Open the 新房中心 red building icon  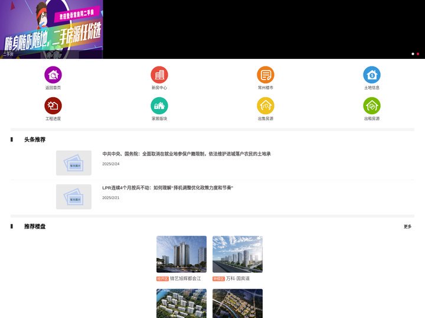tap(159, 75)
